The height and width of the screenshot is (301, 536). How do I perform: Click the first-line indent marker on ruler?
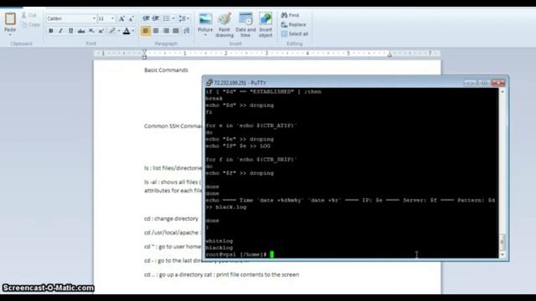pos(144,52)
